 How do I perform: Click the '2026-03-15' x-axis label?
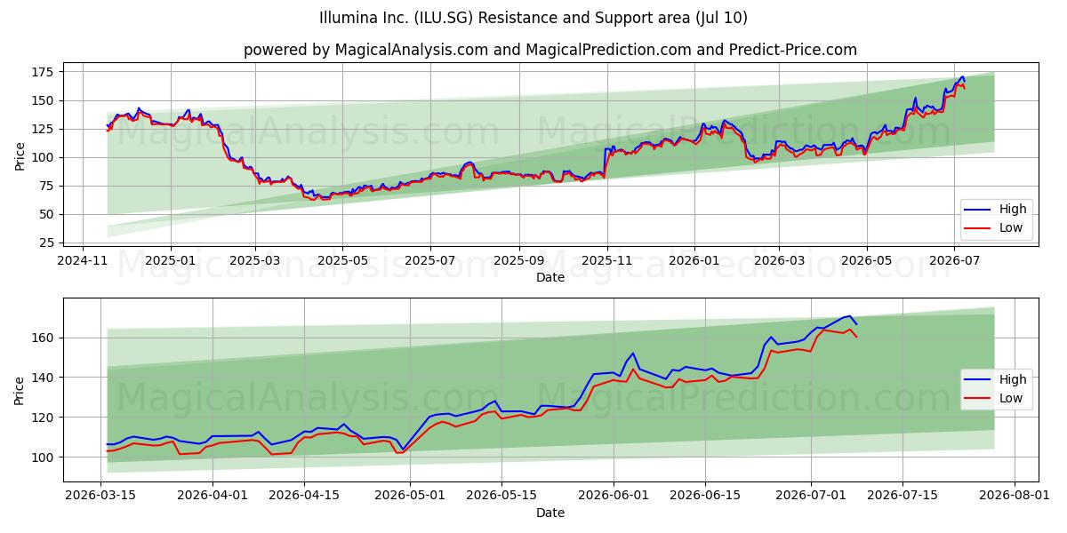point(101,496)
